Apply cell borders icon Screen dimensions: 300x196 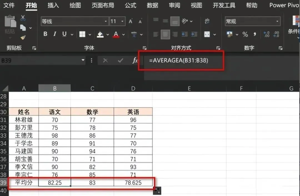pos(82,34)
